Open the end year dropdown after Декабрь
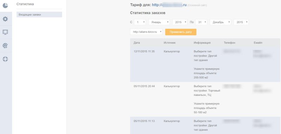This screenshot has height=134, width=281. (x=241, y=22)
